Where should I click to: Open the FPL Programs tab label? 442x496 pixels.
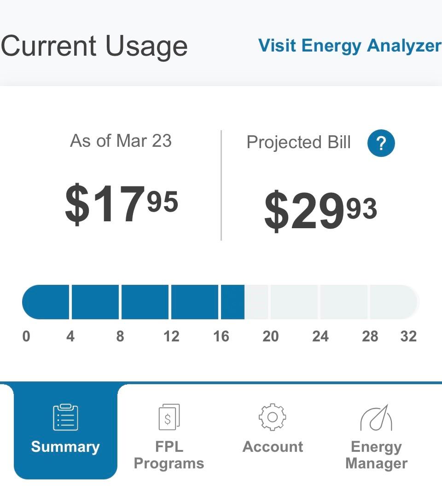tap(169, 455)
